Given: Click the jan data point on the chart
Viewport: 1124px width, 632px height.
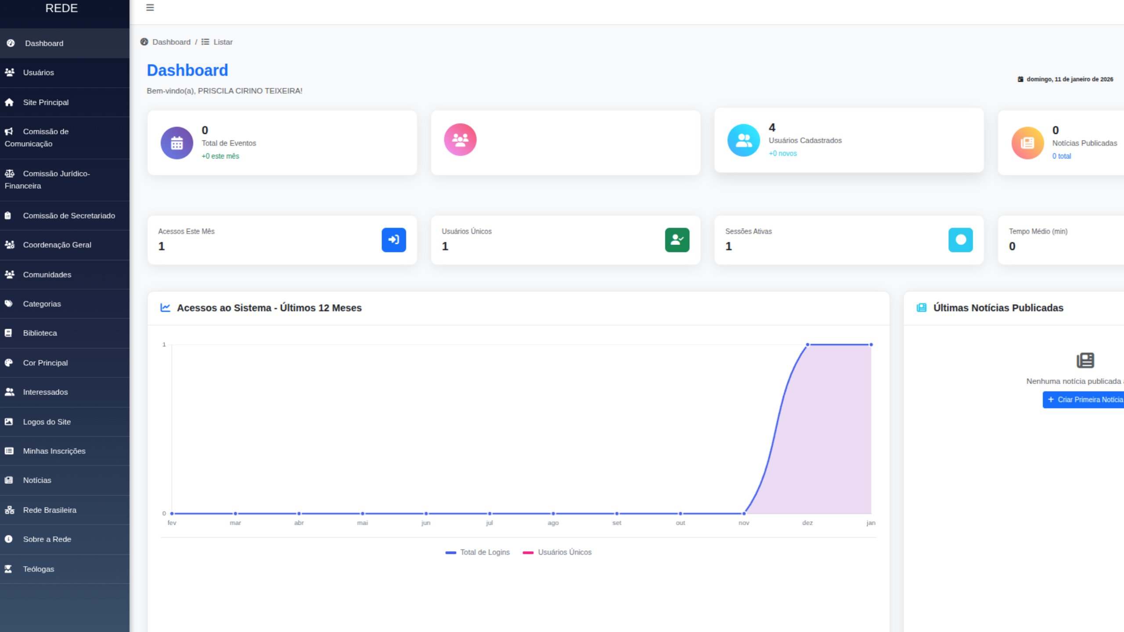Looking at the screenshot, I should 871,345.
